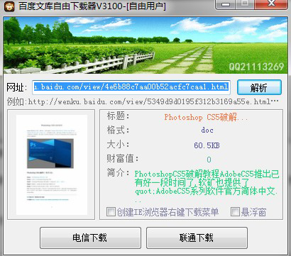This screenshot has width=291, height=256.
Task: Select the 60.5KB size value
Action: (x=207, y=145)
